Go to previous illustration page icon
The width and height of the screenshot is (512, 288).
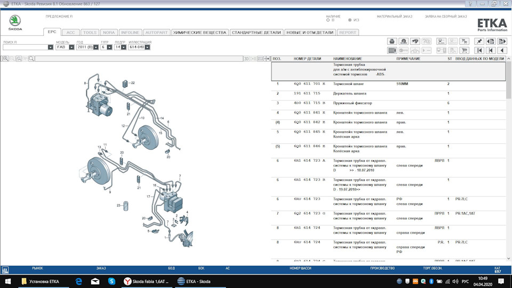tap(491, 41)
